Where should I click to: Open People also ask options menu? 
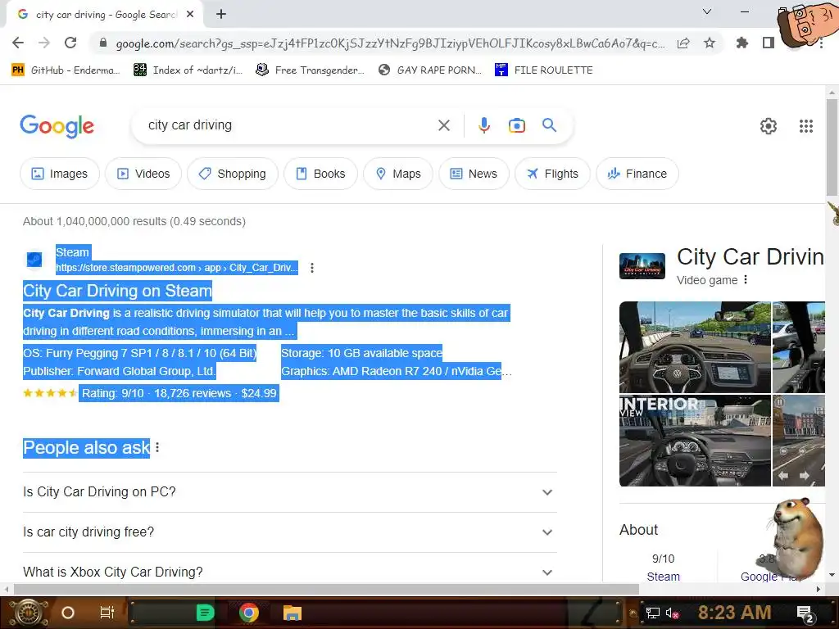point(157,448)
